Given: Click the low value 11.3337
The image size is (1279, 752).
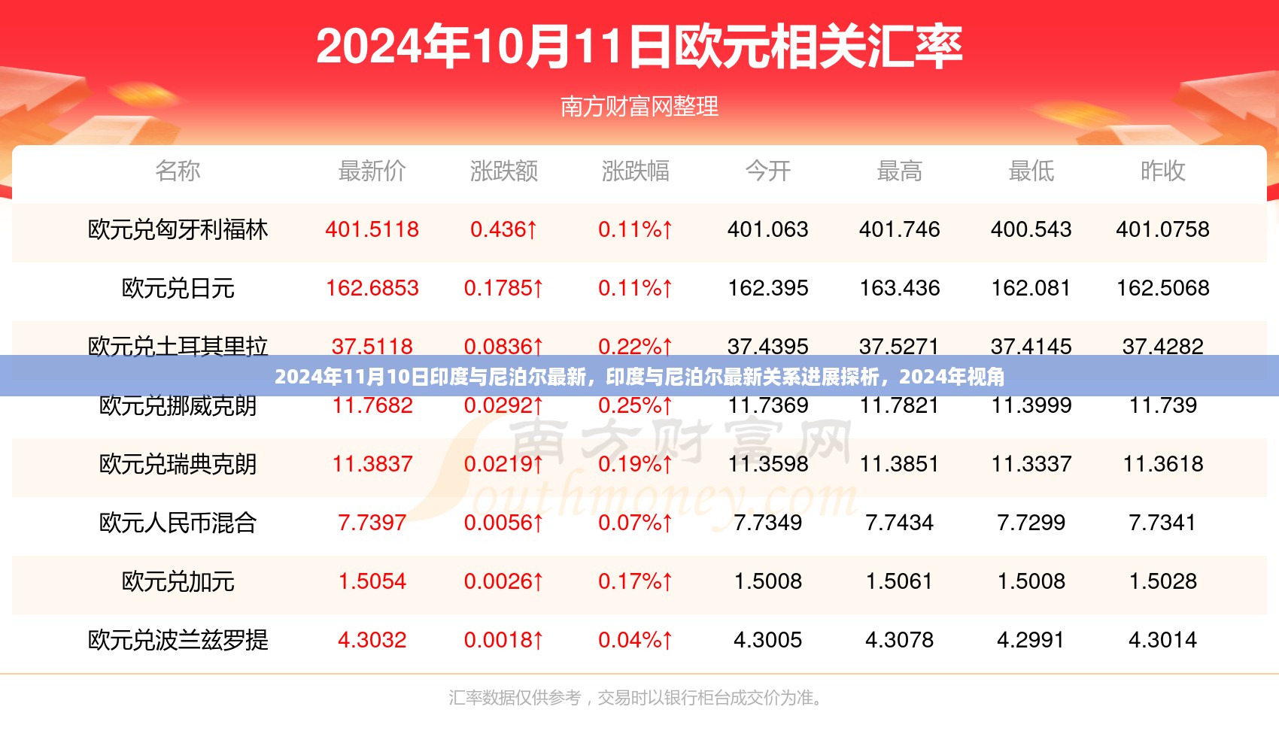Looking at the screenshot, I should point(1031,464).
